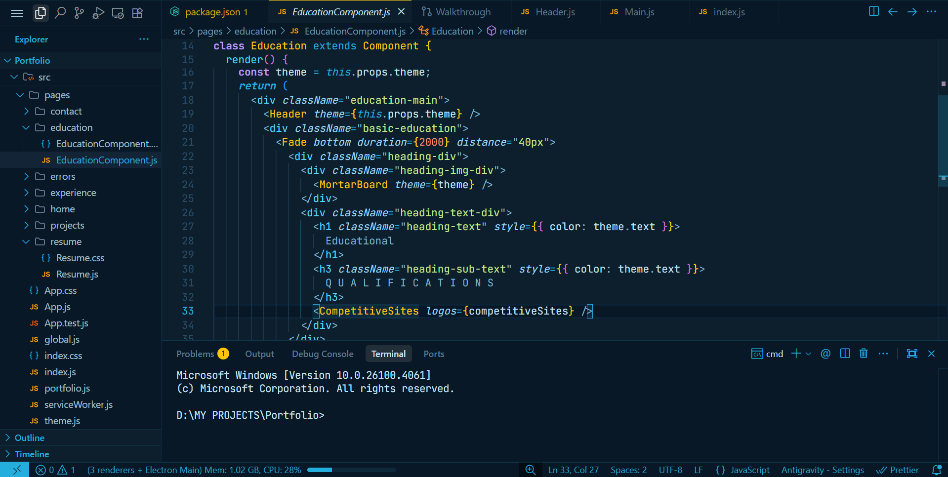Open the Run and Debug view icon
Image resolution: width=948 pixels, height=477 pixels.
[x=98, y=13]
